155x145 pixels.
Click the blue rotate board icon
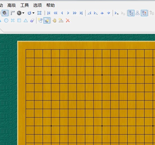29,13
